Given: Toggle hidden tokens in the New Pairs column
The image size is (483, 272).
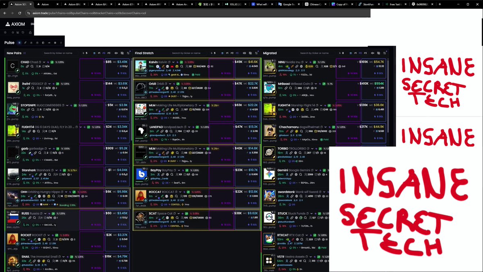Looking at the screenshot, I should point(122,53).
